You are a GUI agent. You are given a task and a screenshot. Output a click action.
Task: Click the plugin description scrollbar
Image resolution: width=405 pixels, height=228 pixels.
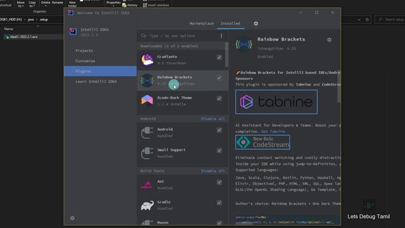339,87
